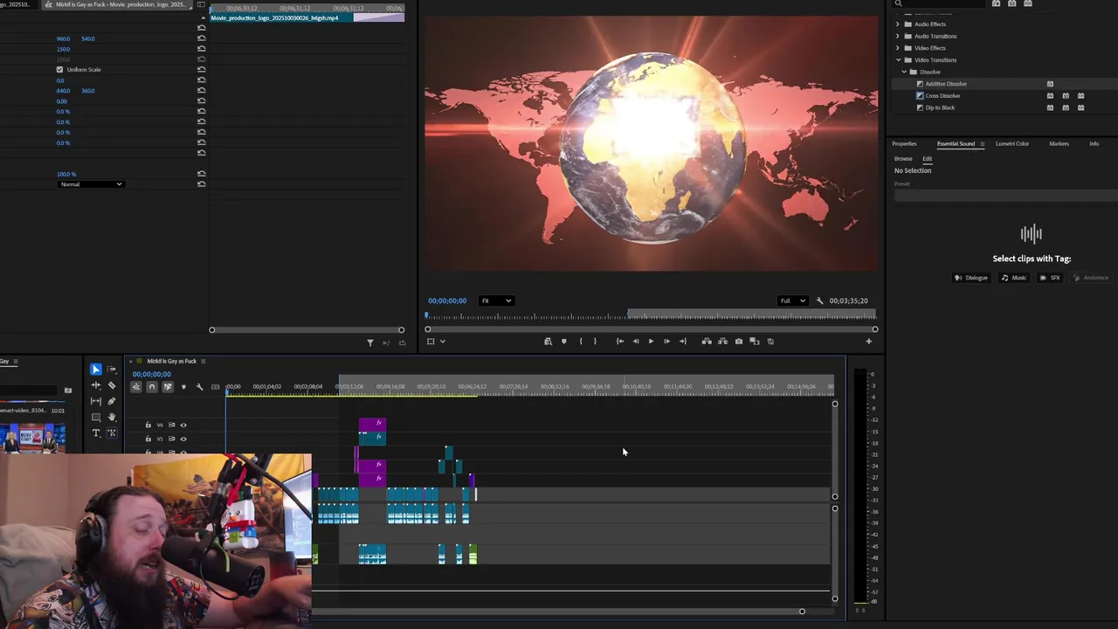Tag clips as SFX
The width and height of the screenshot is (1118, 629).
1049,278
